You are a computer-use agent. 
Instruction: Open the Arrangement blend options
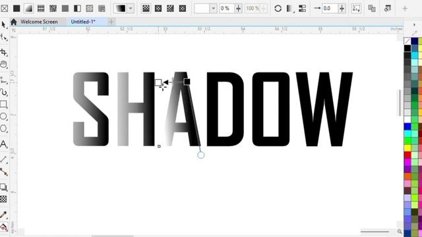click(x=290, y=9)
